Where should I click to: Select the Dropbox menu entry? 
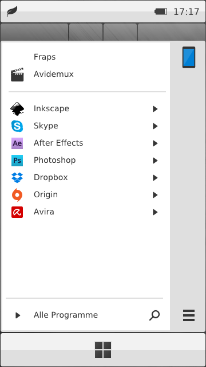pos(85,178)
